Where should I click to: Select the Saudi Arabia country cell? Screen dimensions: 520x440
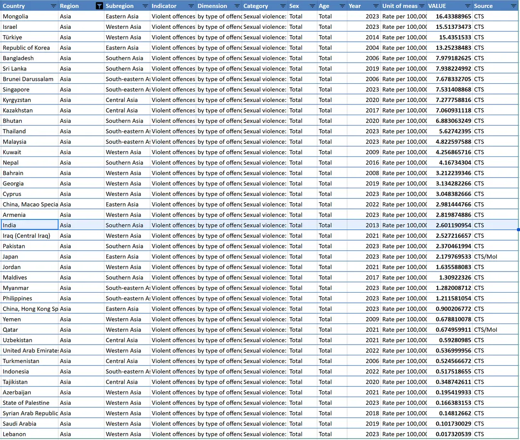click(x=29, y=424)
